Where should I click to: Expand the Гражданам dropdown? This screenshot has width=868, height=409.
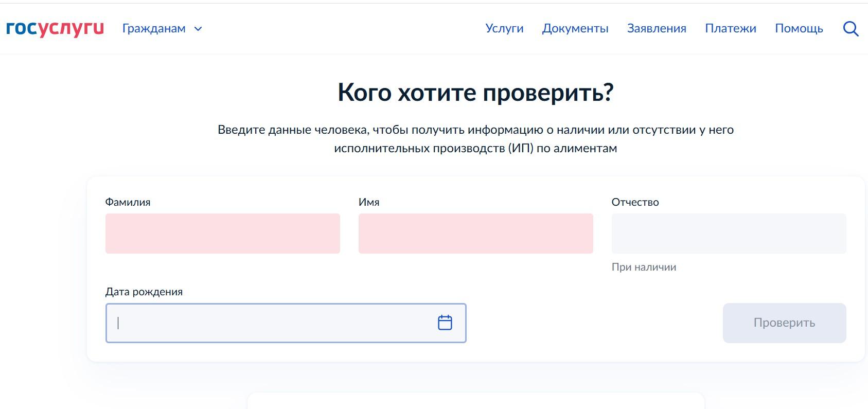click(162, 29)
